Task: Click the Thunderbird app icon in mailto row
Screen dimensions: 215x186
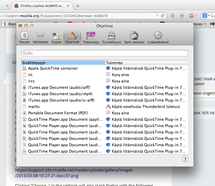Action: (x=108, y=106)
